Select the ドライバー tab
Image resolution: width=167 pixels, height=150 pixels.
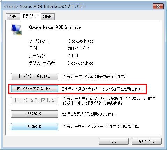(31, 16)
